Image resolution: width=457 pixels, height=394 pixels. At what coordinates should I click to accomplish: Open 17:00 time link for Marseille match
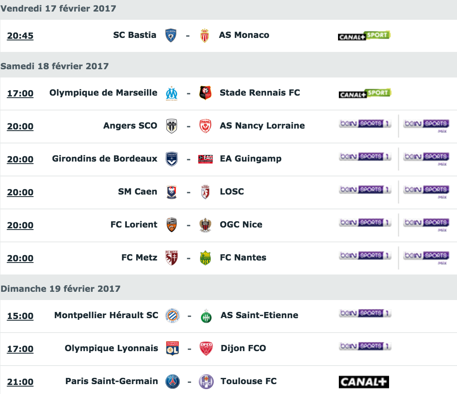[x=20, y=94]
